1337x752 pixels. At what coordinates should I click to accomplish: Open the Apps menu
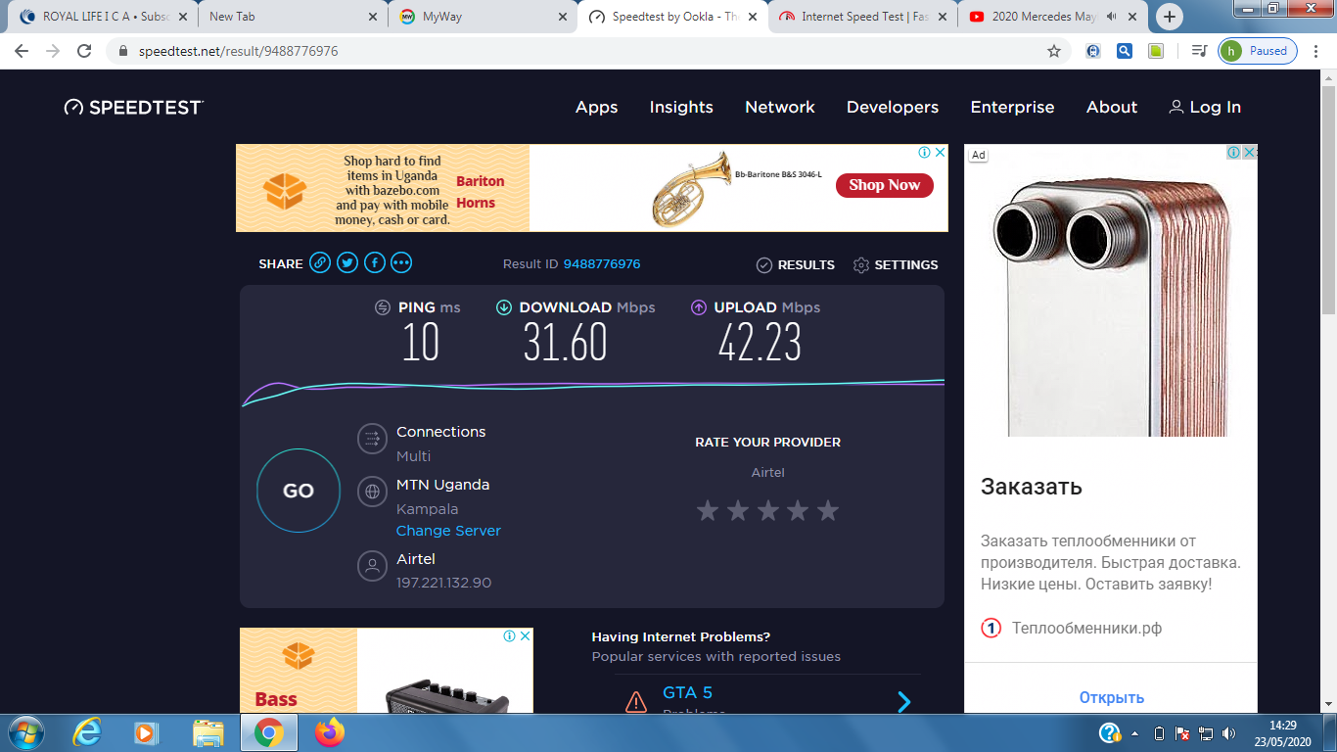tap(596, 108)
